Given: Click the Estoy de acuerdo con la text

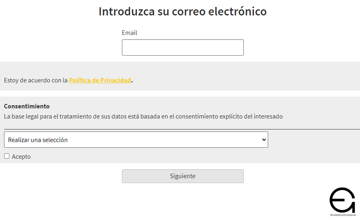Looking at the screenshot, I should [36, 80].
